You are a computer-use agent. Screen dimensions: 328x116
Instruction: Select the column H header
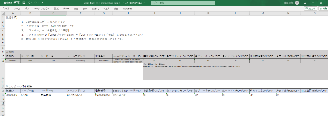[x=128, y=13]
